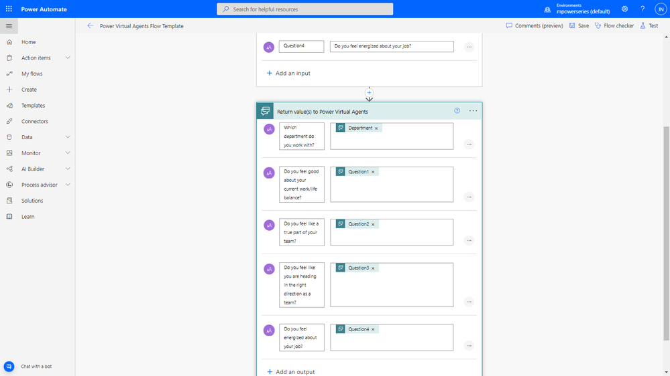Open the JN account avatar

661,9
